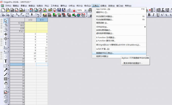Click the sort columns icon

[167, 10]
